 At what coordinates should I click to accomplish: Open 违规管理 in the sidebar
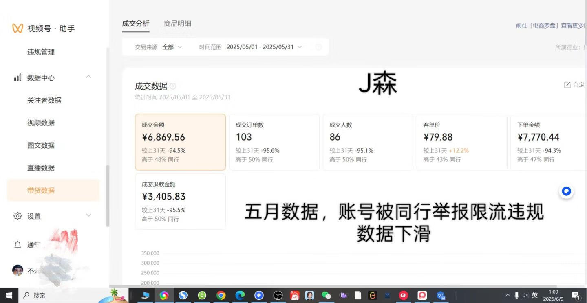tap(41, 52)
